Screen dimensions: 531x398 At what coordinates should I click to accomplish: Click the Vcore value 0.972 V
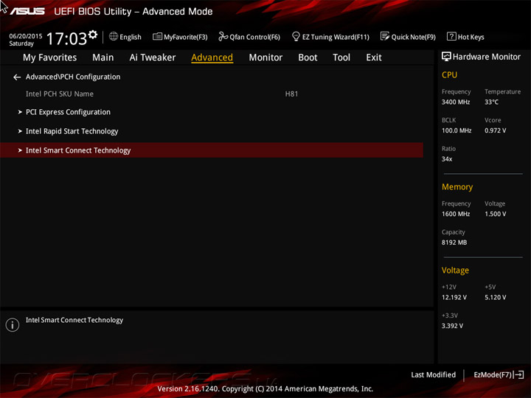click(x=495, y=130)
